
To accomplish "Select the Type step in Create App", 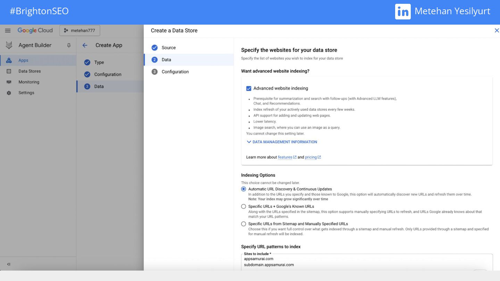I will [110, 62].
